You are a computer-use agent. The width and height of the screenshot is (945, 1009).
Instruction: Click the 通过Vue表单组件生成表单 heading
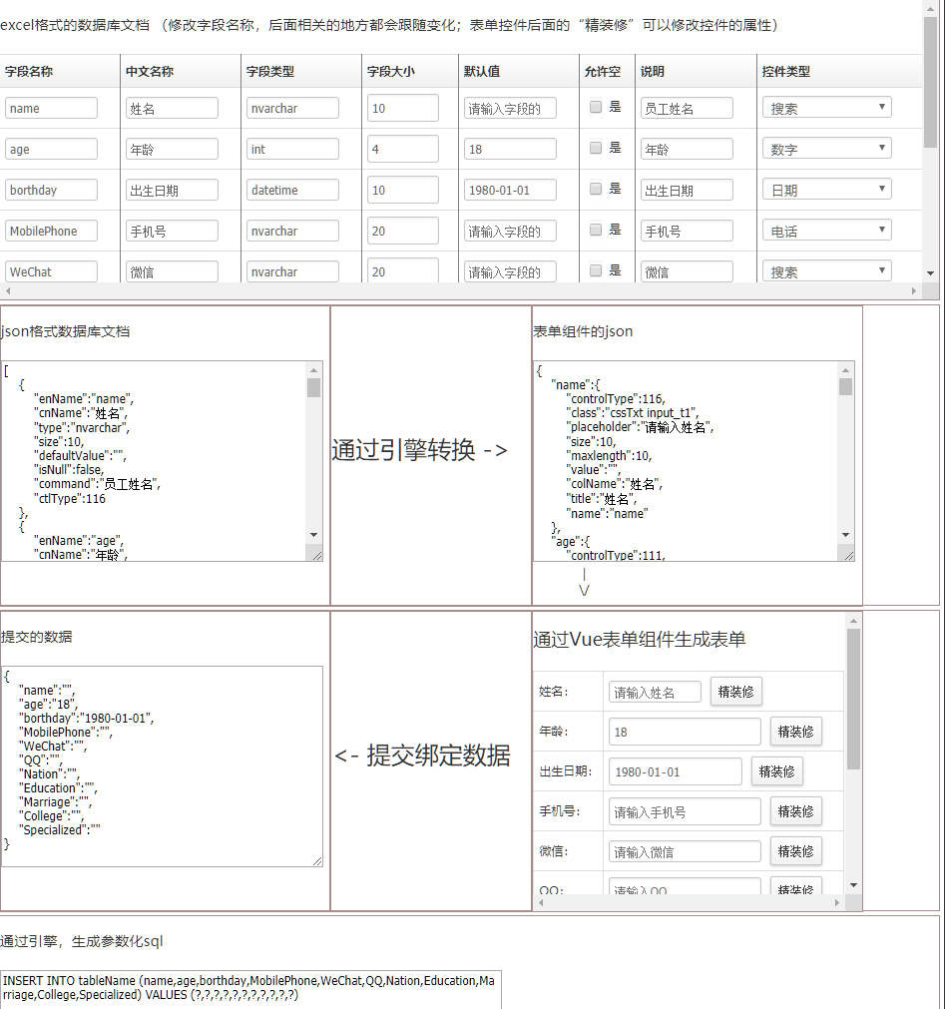click(x=640, y=639)
